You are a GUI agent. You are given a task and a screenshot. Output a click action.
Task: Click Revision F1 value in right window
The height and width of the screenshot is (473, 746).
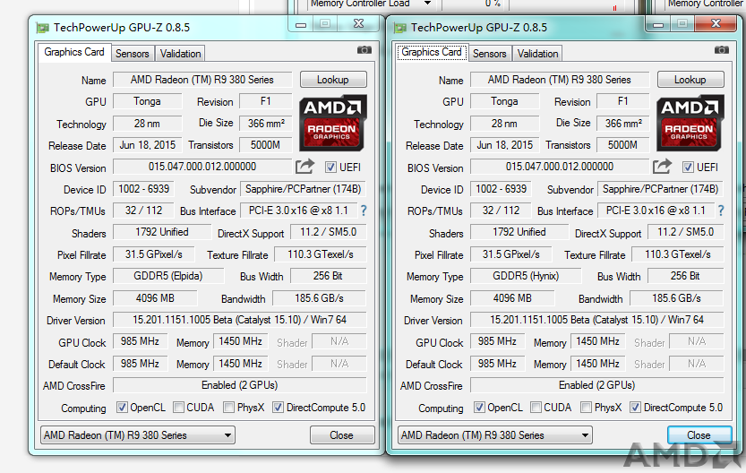(622, 101)
